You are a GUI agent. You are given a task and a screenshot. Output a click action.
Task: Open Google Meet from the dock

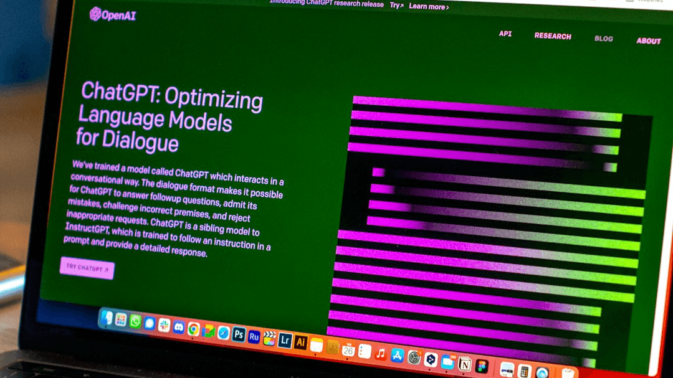209,331
